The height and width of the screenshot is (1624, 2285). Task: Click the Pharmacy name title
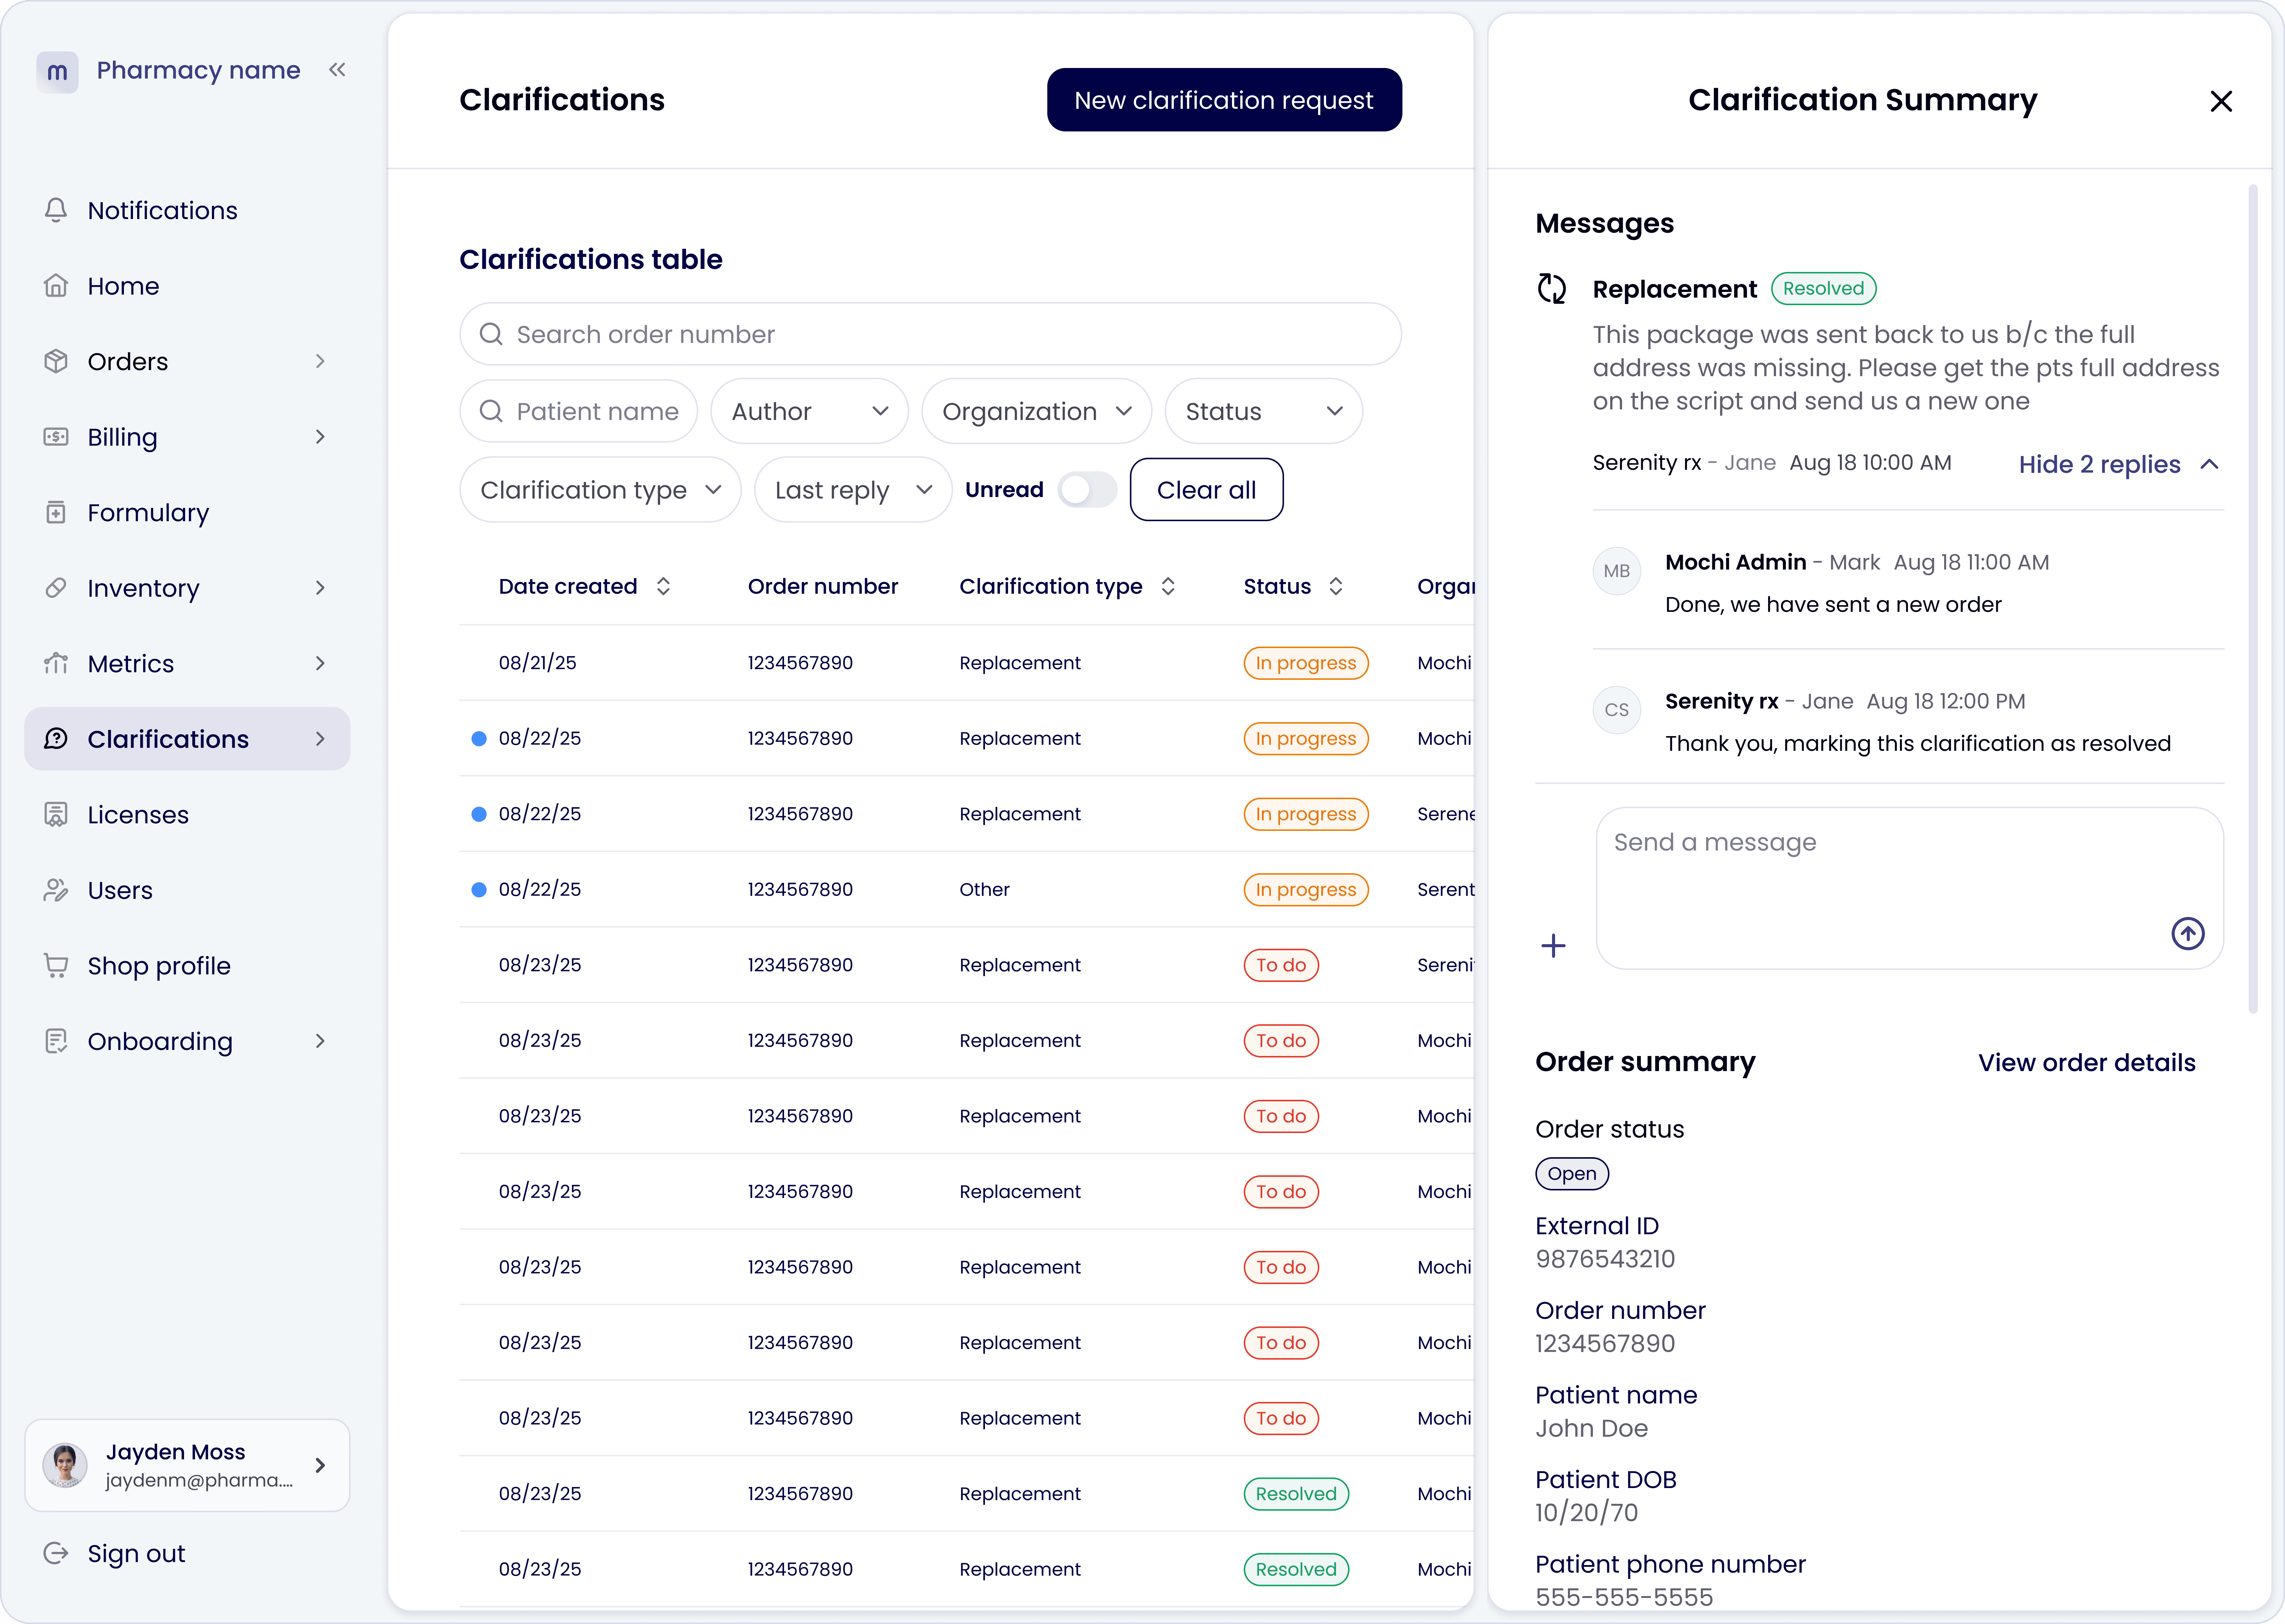[198, 70]
